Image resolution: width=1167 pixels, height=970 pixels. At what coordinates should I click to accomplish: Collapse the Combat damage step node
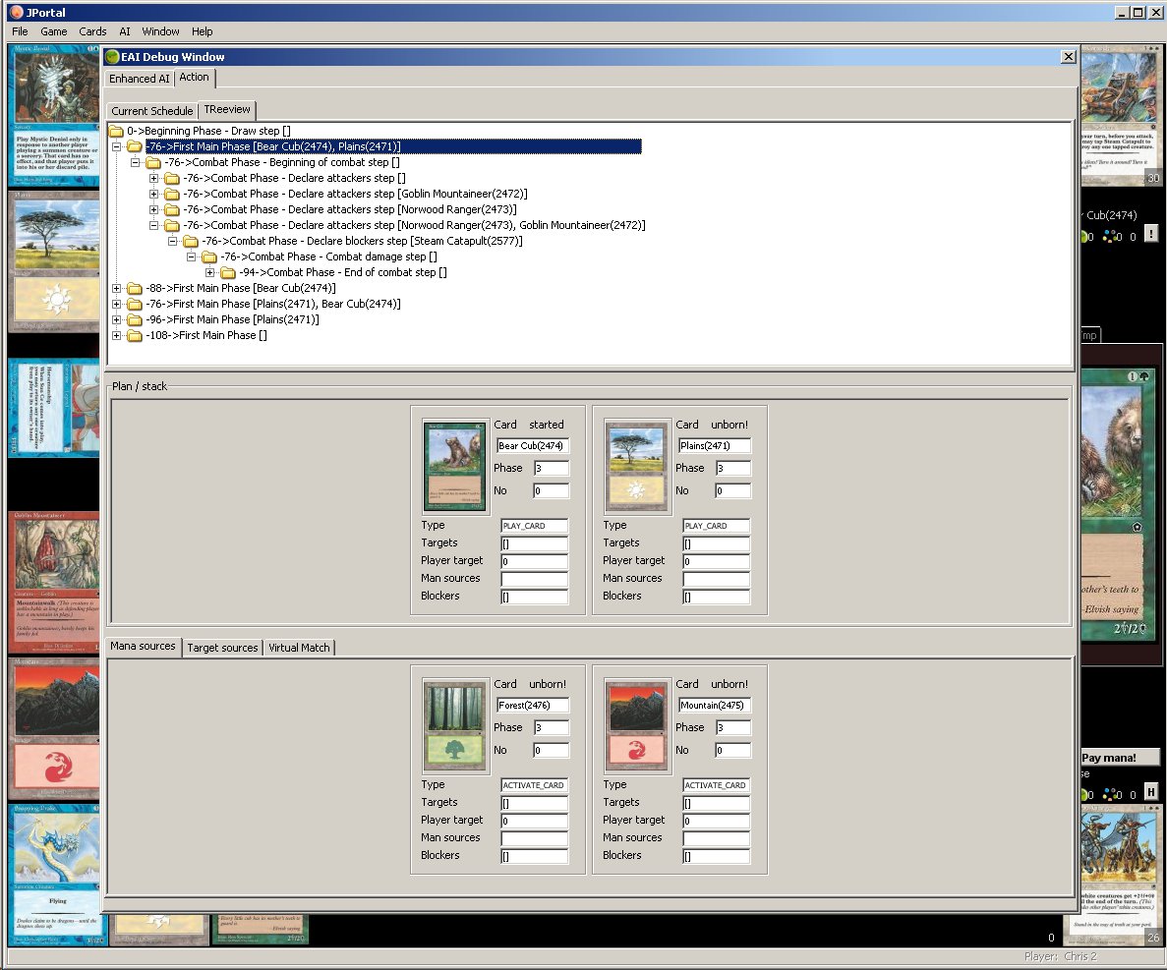tap(192, 257)
